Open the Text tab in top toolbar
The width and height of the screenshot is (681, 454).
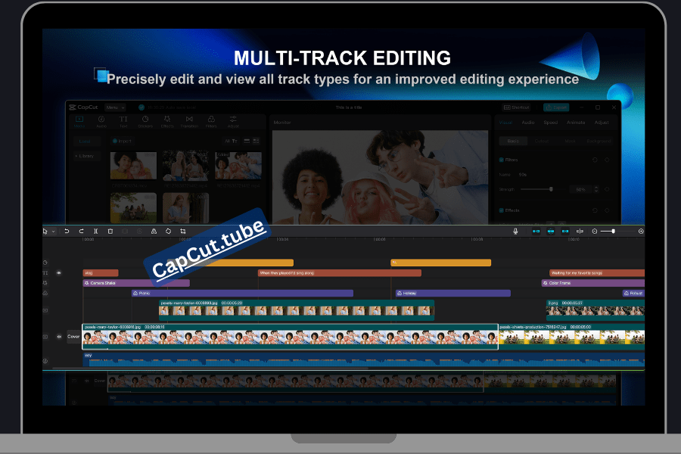[x=123, y=122]
